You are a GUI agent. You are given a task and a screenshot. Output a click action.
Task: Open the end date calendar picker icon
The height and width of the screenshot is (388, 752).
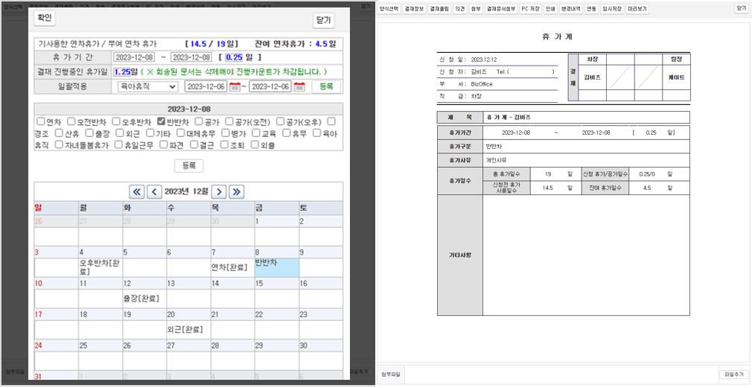click(x=299, y=87)
